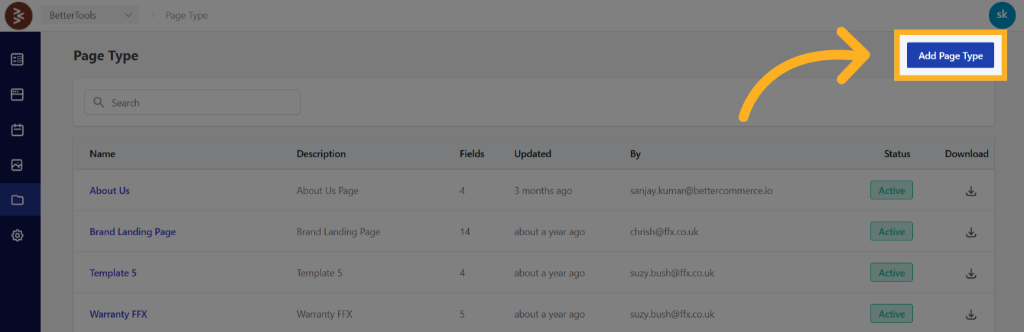The image size is (1024, 332).
Task: Open the Brand Landing Page link
Action: click(x=133, y=232)
